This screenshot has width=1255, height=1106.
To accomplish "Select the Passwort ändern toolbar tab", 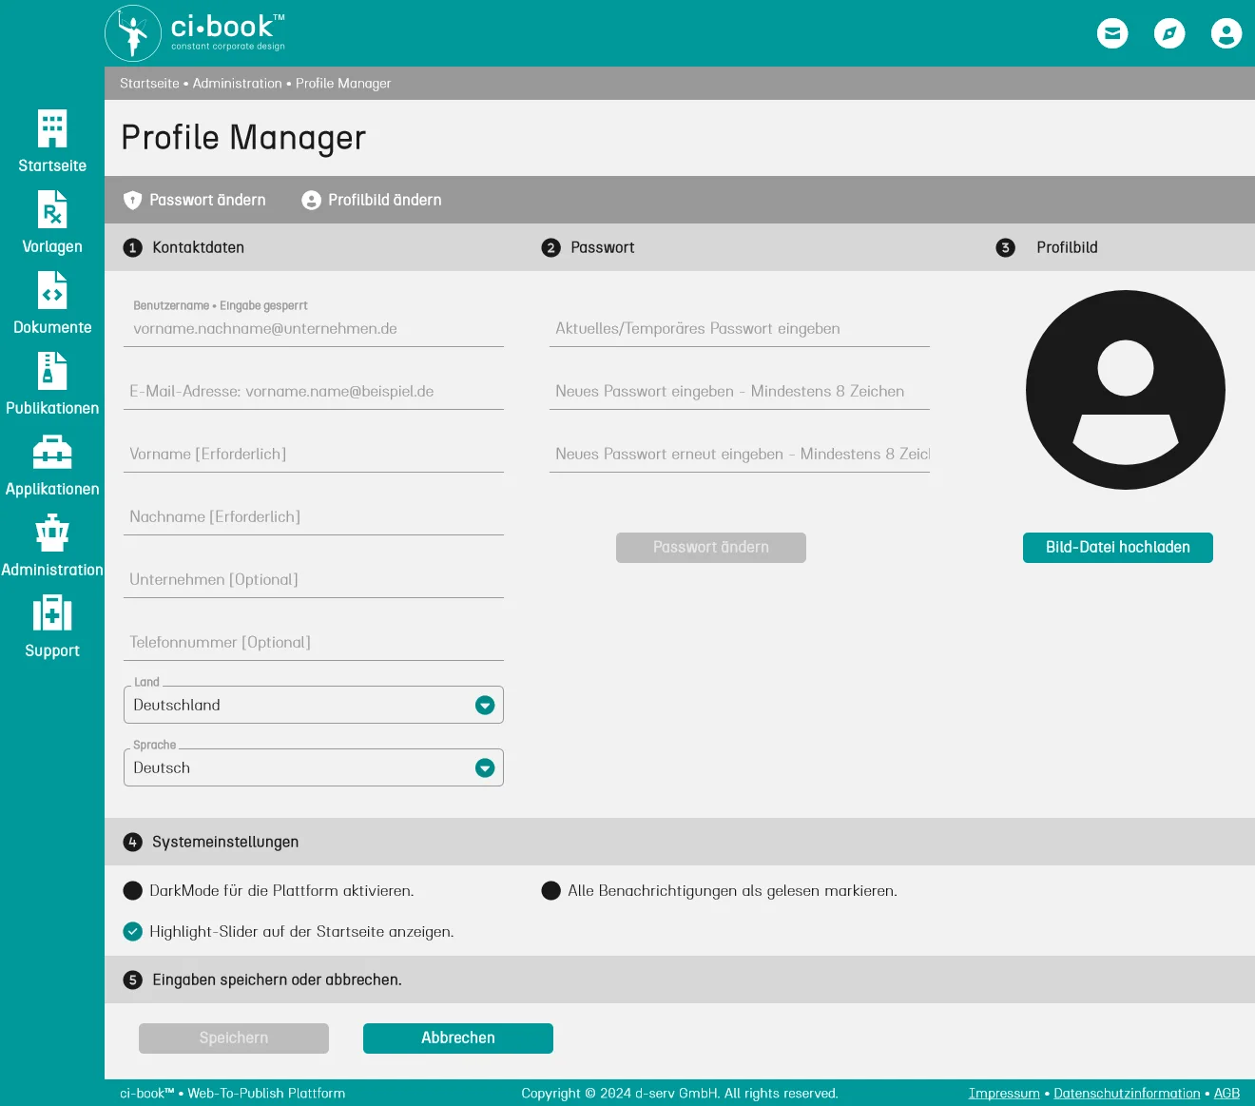I will 195,200.
